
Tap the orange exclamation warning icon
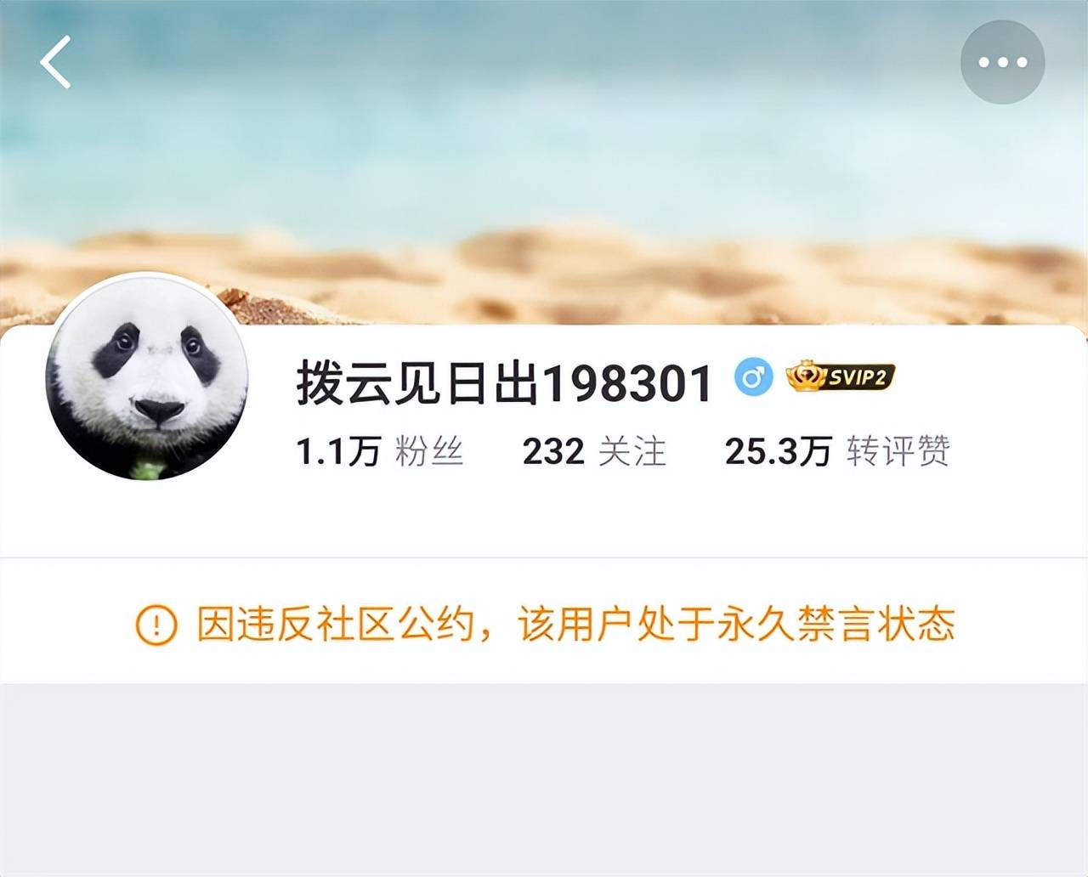coord(156,625)
